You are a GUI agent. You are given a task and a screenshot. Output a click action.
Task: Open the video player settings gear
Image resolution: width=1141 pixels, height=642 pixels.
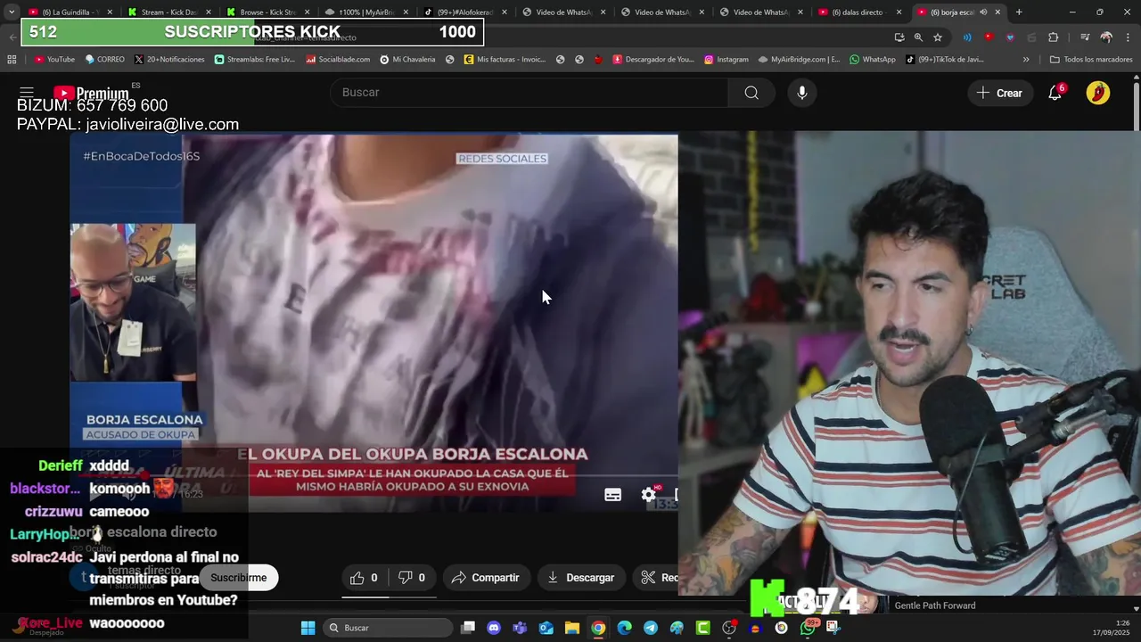coord(649,495)
